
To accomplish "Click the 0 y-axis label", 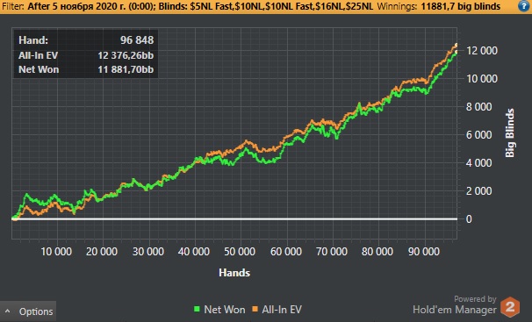I will point(469,219).
